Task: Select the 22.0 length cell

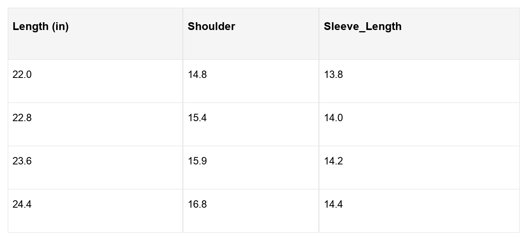Action: pyautogui.click(x=22, y=75)
